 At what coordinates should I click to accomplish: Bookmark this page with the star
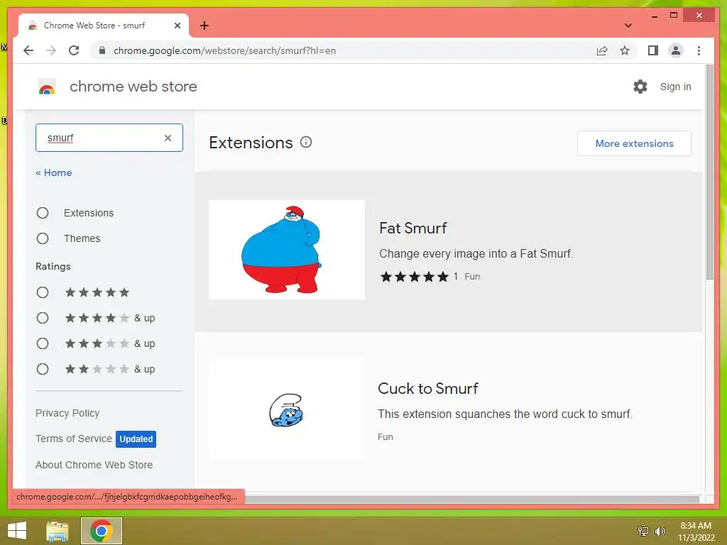[625, 50]
